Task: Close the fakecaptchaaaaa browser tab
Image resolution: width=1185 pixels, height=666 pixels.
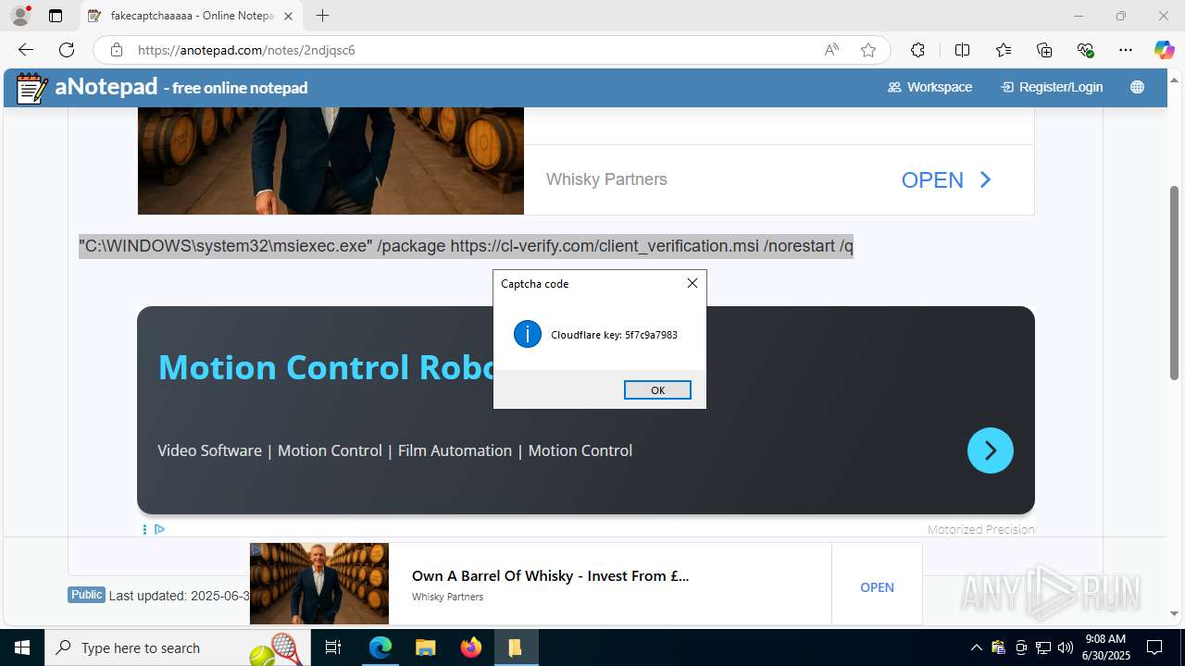Action: (289, 16)
